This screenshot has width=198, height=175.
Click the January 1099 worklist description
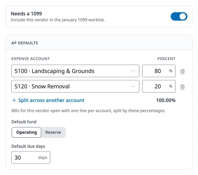pyautogui.click(x=58, y=20)
